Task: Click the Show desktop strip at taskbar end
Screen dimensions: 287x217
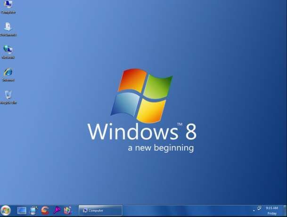Action: pyautogui.click(x=285, y=210)
